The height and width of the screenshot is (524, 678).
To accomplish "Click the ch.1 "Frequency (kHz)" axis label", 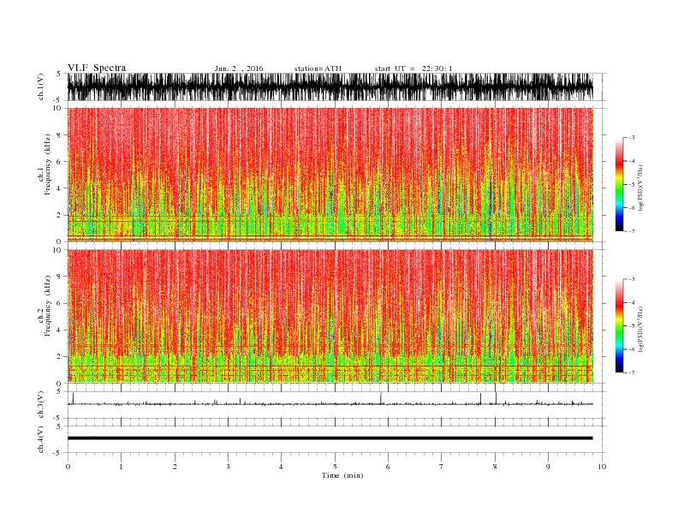I will [x=48, y=164].
